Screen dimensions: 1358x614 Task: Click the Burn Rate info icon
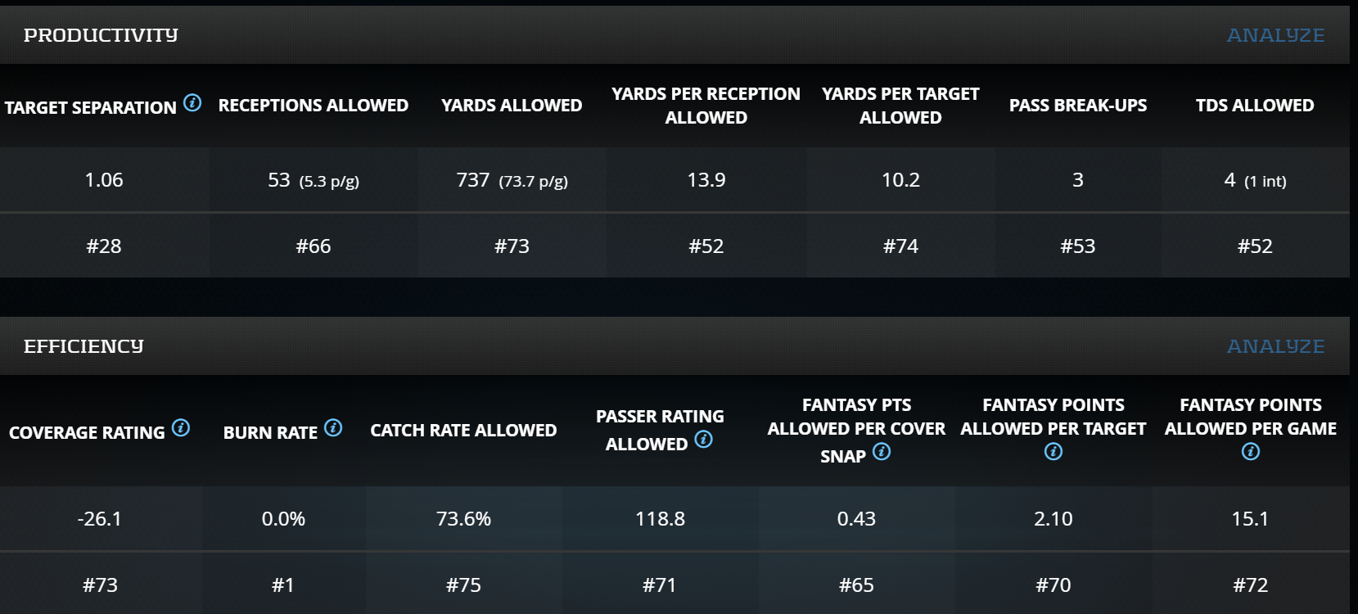click(333, 427)
